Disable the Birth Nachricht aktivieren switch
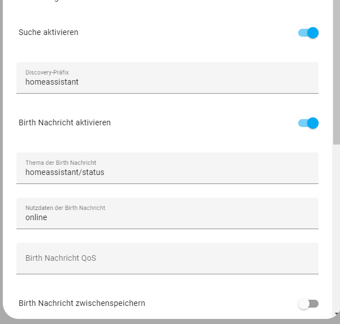 click(x=308, y=123)
